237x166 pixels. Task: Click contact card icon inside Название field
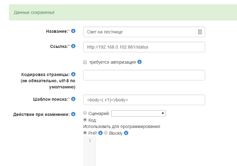pyautogui.click(x=200, y=32)
